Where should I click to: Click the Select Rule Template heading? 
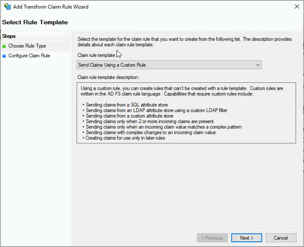coord(35,22)
